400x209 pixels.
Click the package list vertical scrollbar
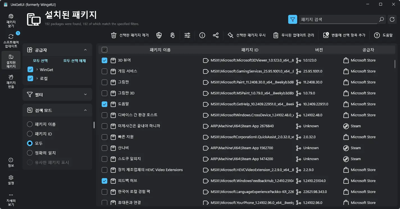pos(395,64)
